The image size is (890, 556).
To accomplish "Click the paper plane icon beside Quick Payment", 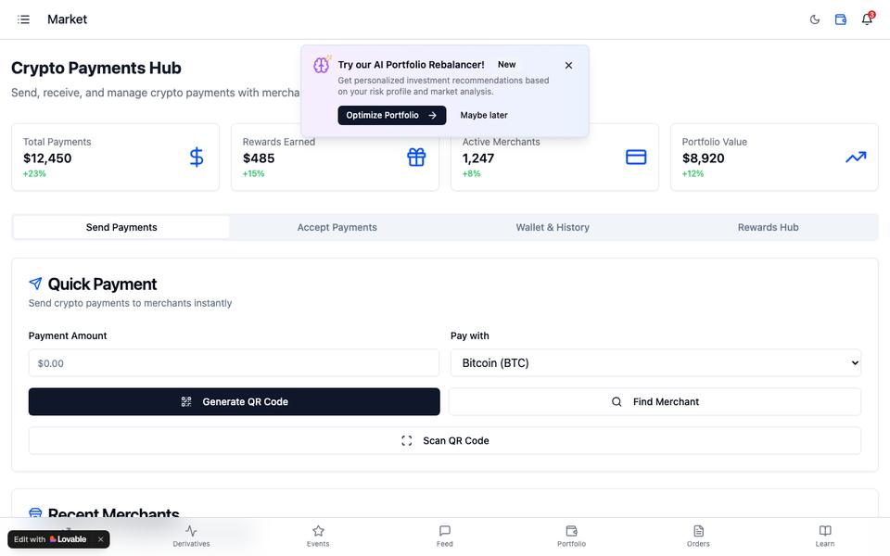I will pyautogui.click(x=35, y=284).
